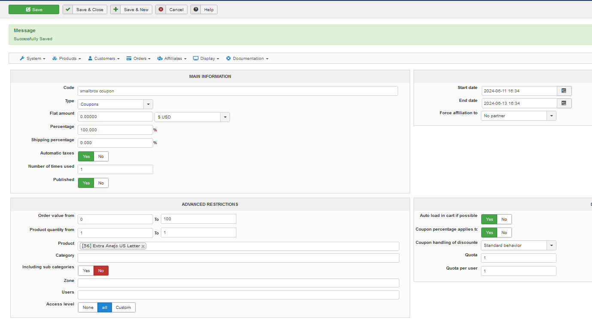Click the Category input field

pyautogui.click(x=239, y=258)
